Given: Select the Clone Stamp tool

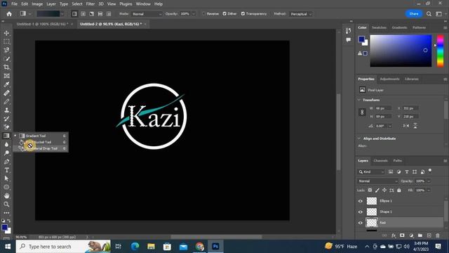Looking at the screenshot, I should pos(6,110).
